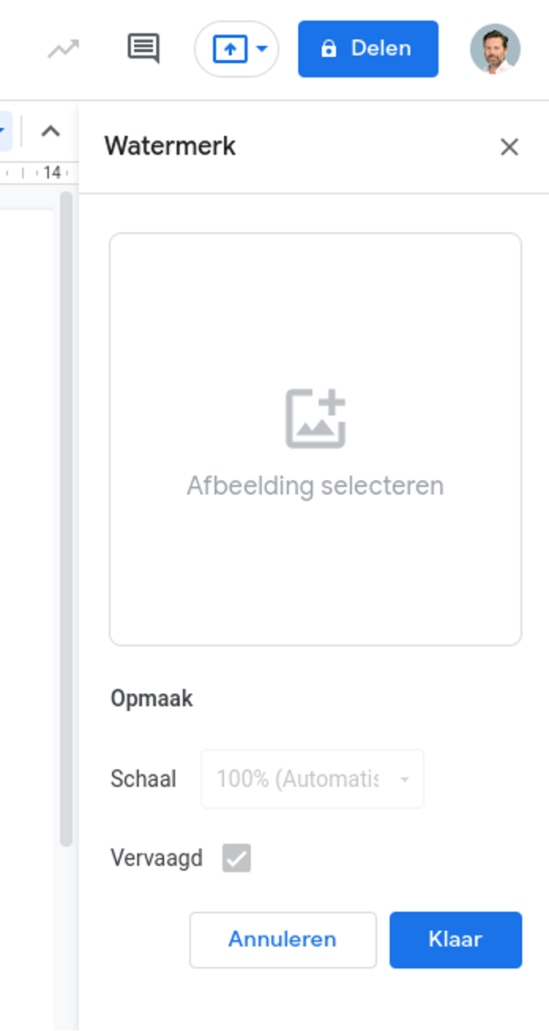Expand the present button's dropdown arrow
The image size is (549, 1031).
tap(263, 49)
